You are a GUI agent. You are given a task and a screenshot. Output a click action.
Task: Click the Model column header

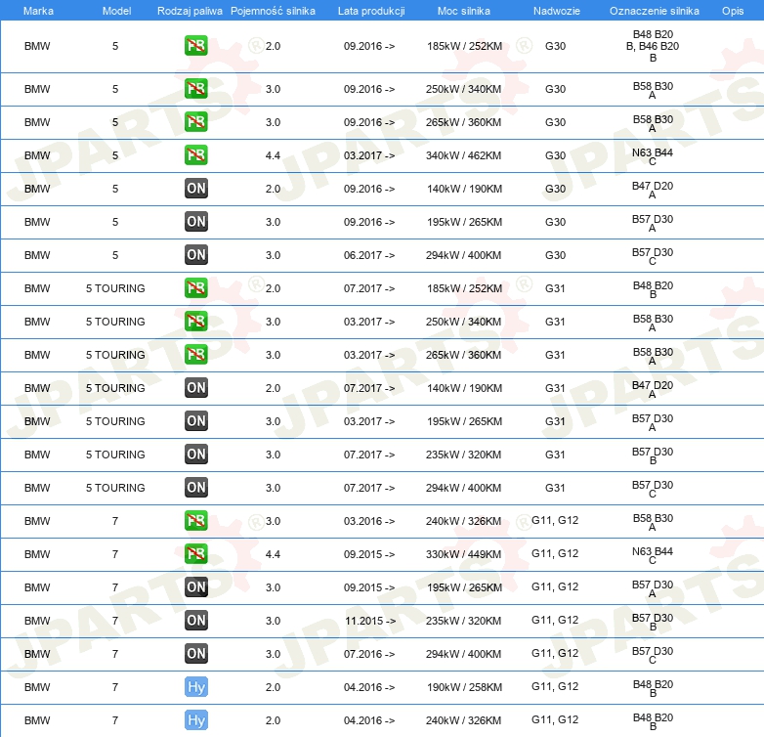(116, 11)
